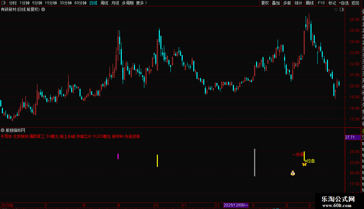The width and height of the screenshot is (364, 209).
Task: Expand the 股朋指标网 indicator dropdown
Action: click(3, 130)
